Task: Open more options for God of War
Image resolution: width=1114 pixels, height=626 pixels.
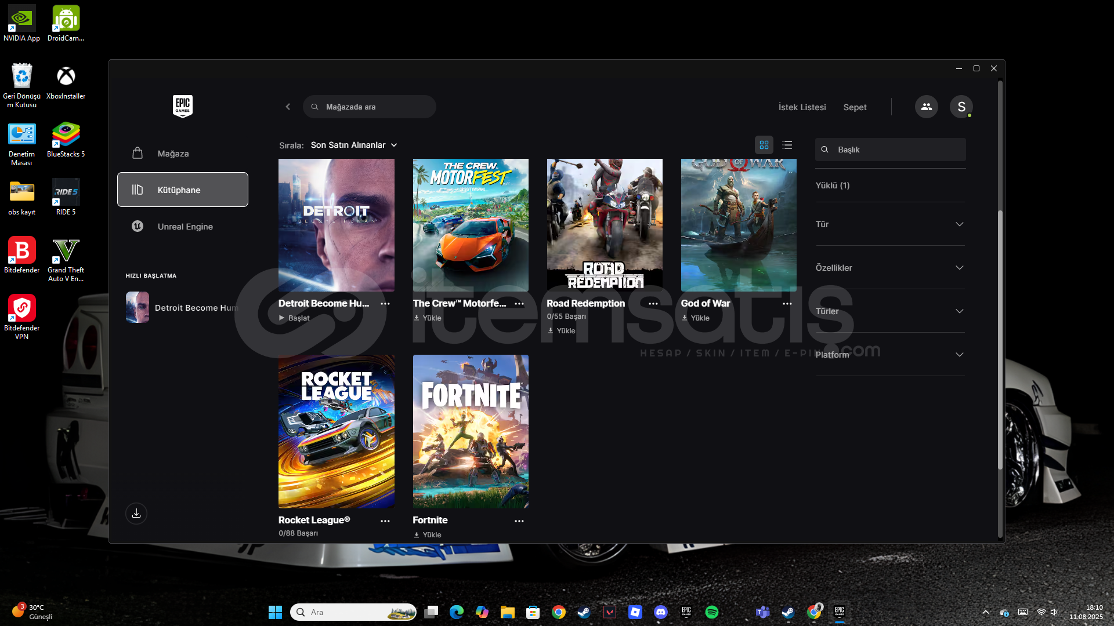Action: (x=787, y=304)
